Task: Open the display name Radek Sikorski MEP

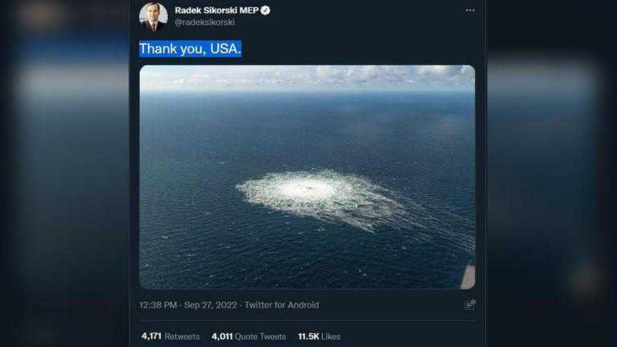Action: click(216, 10)
